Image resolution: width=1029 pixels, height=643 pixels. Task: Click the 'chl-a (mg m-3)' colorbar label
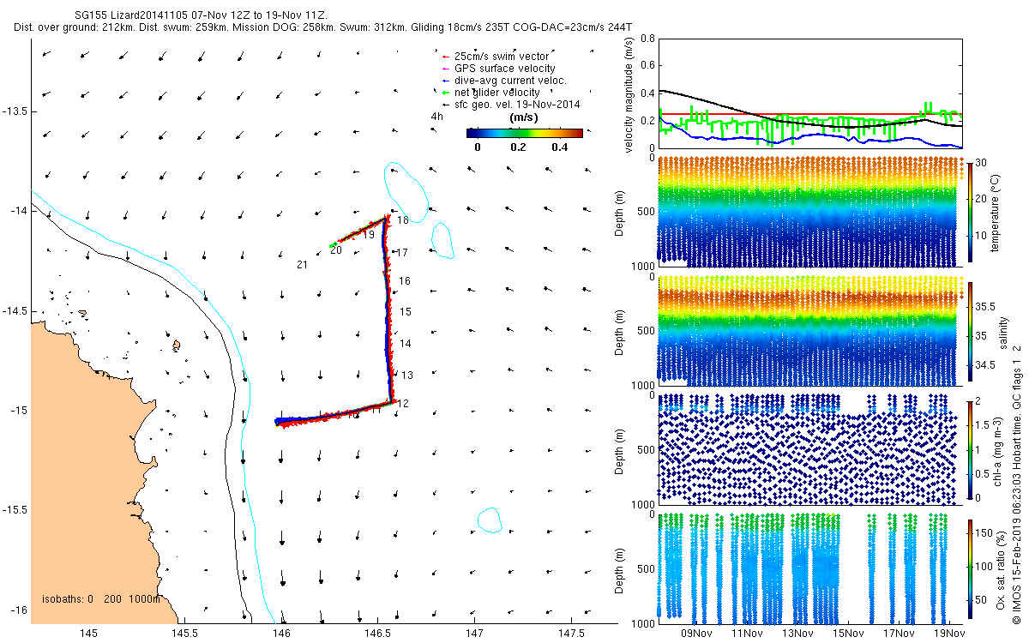point(997,449)
